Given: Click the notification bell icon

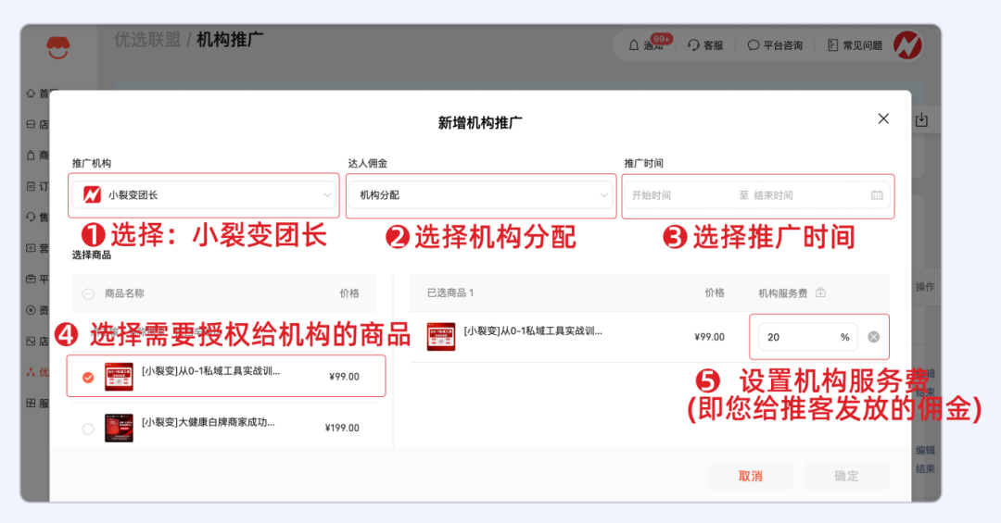Looking at the screenshot, I should tap(634, 45).
